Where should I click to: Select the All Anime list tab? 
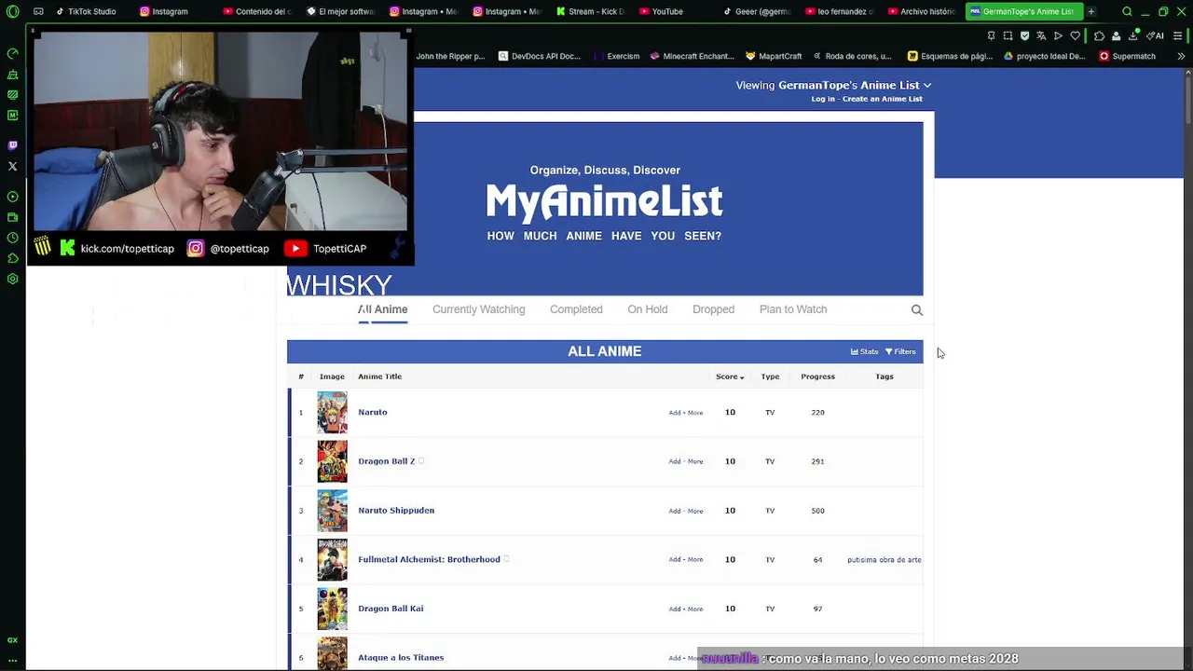pyautogui.click(x=383, y=309)
